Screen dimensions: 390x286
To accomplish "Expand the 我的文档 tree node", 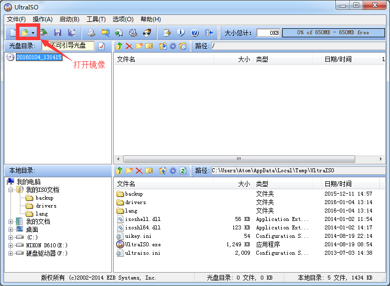I will 10,221.
